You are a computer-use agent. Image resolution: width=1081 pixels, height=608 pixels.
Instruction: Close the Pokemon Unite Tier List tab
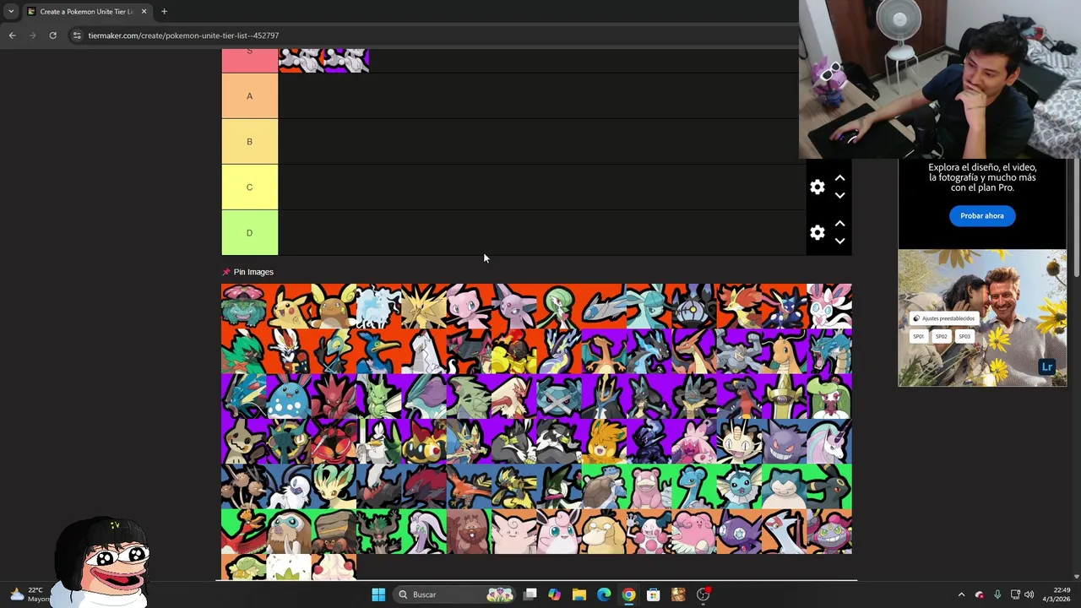coord(144,12)
